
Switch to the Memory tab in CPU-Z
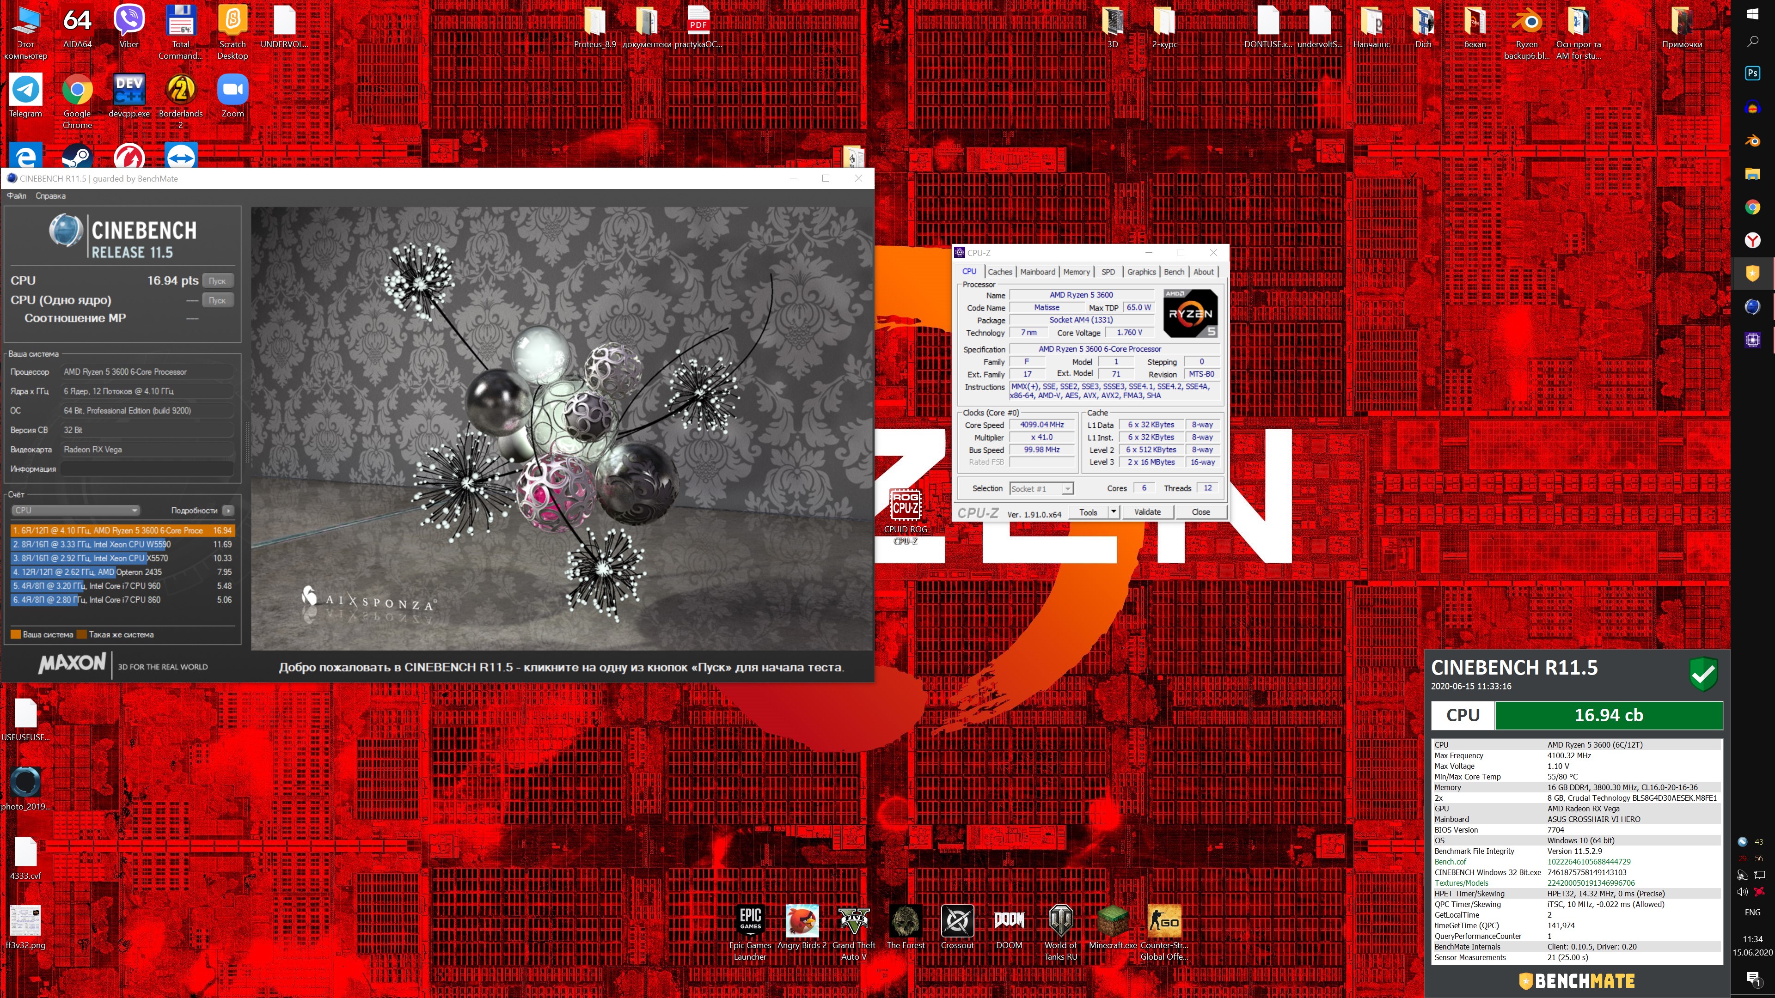point(1076,271)
